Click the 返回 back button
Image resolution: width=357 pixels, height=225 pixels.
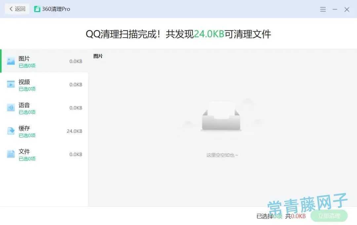click(17, 9)
